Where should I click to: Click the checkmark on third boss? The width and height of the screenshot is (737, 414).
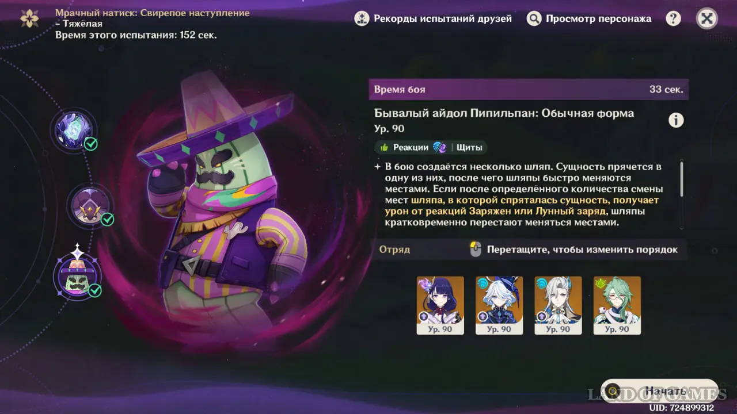click(95, 290)
